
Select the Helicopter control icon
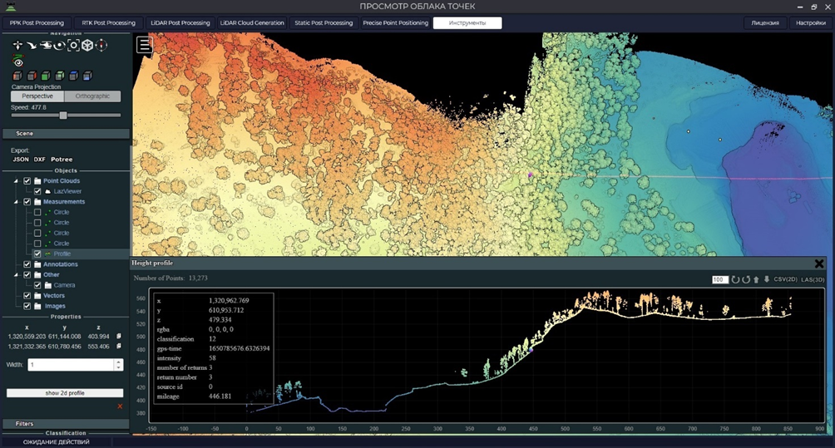tap(46, 45)
